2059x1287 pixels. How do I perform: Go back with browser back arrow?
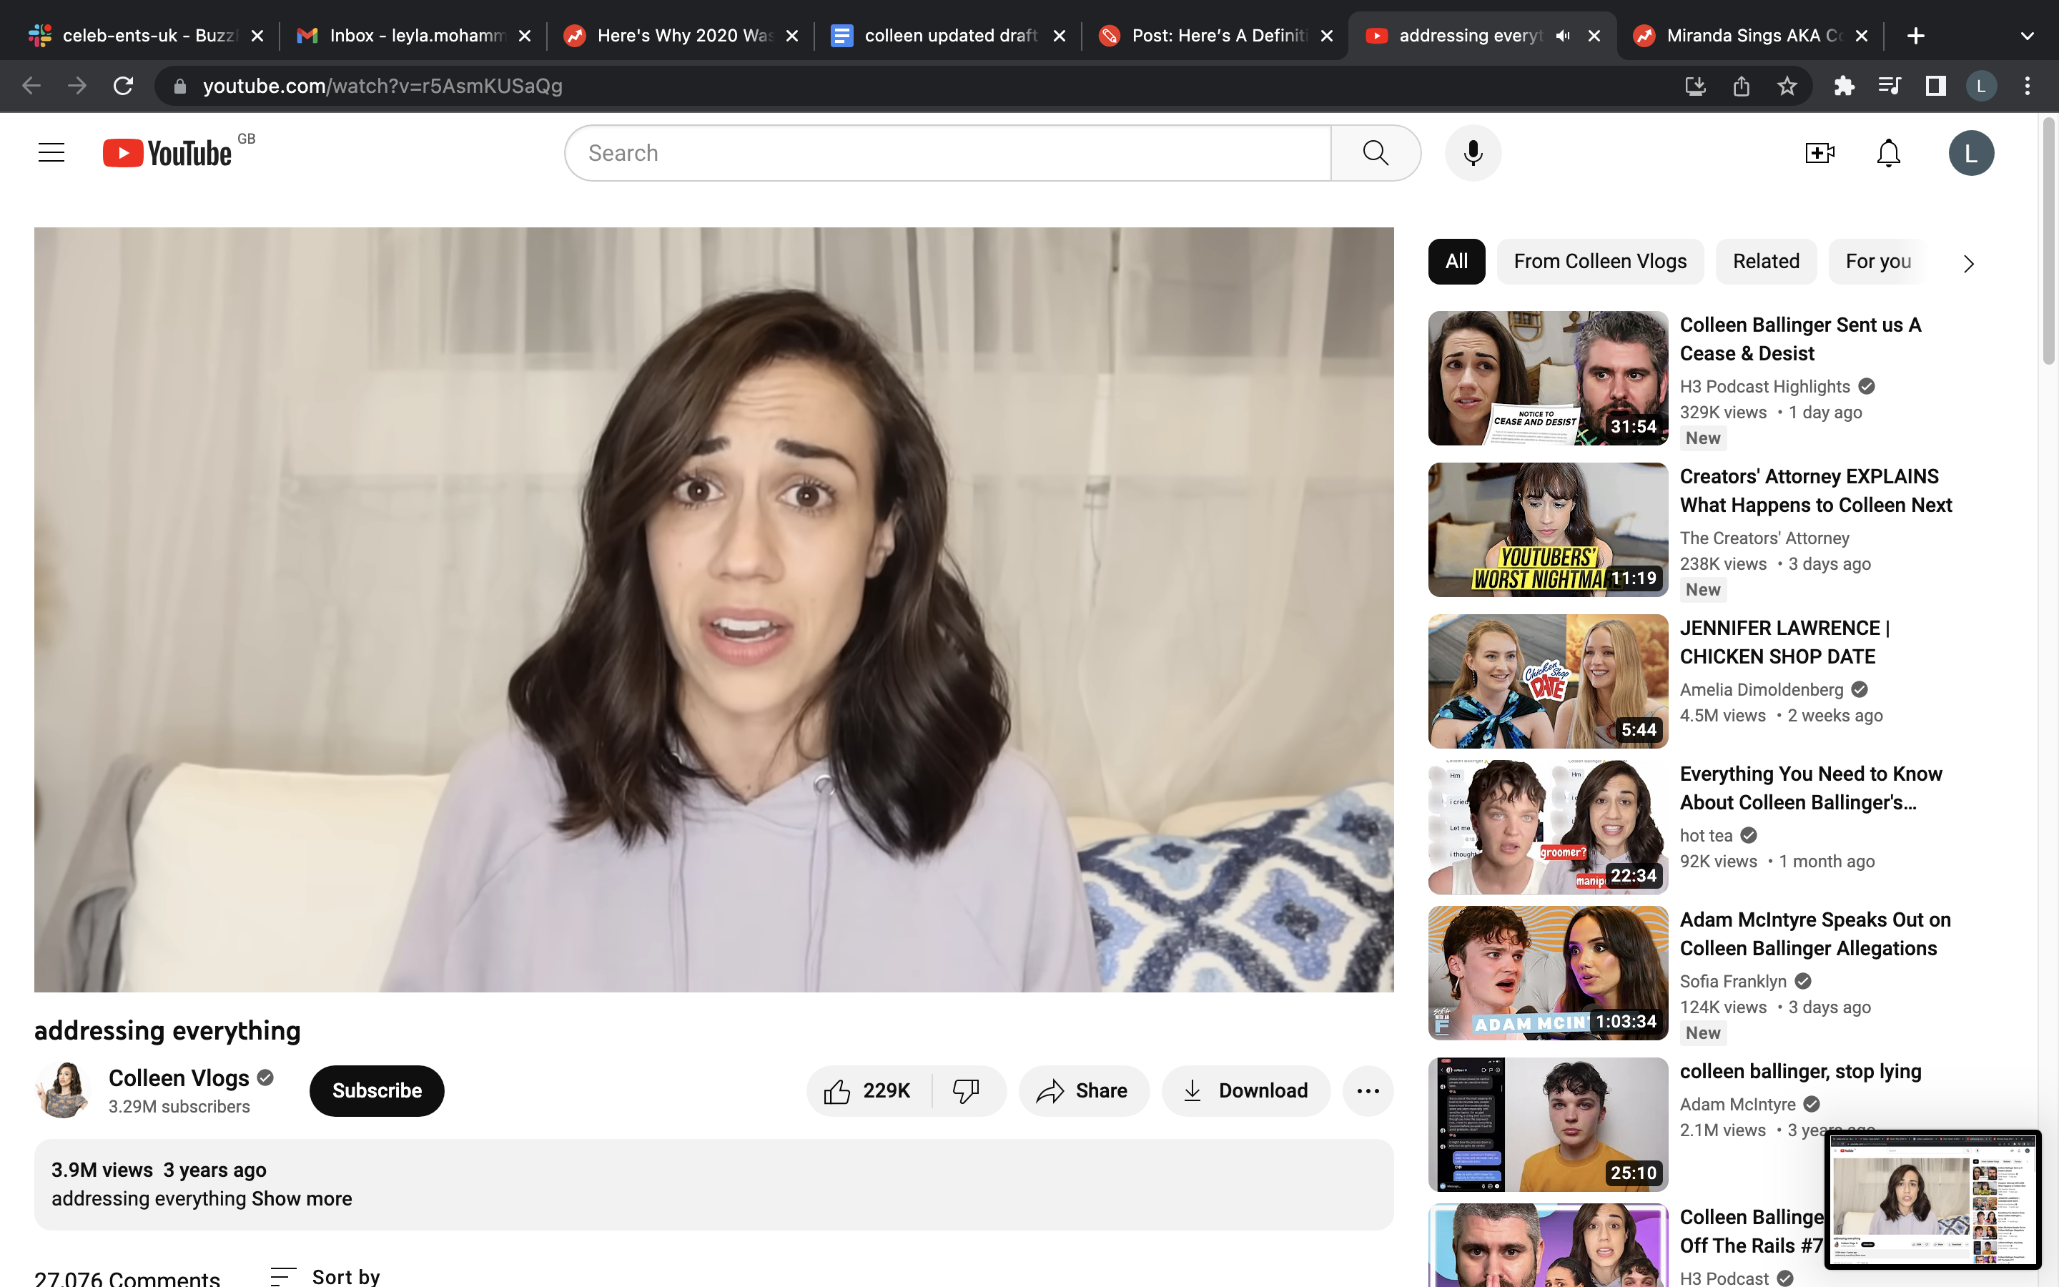(31, 86)
